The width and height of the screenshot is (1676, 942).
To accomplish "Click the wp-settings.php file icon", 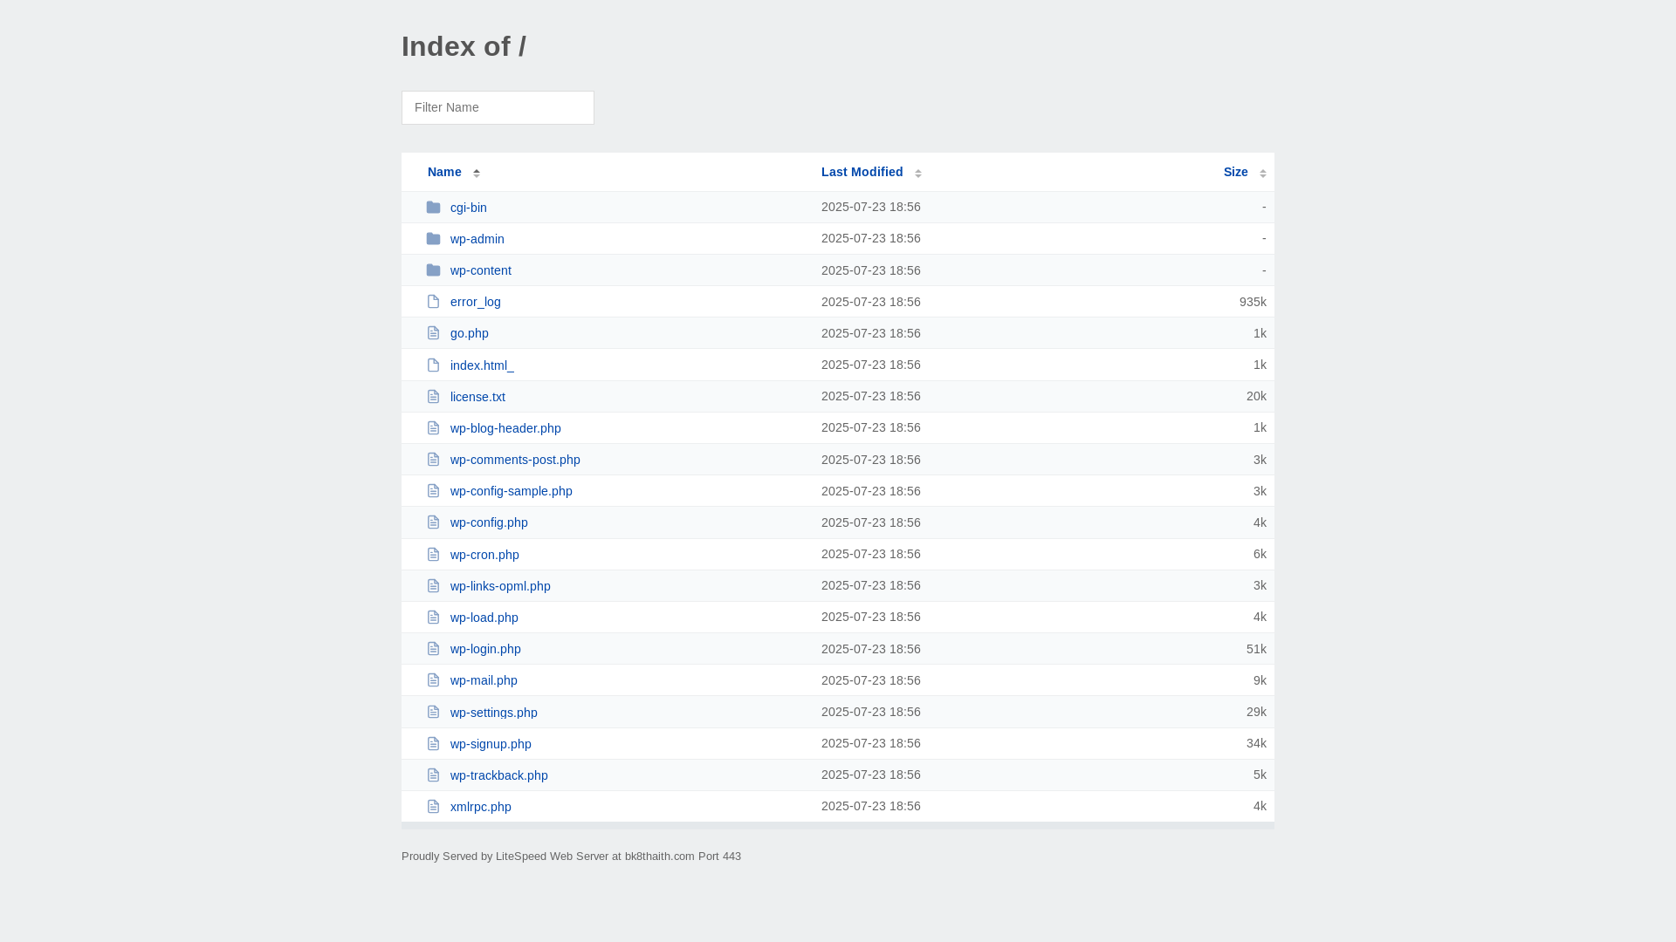I will click(433, 712).
